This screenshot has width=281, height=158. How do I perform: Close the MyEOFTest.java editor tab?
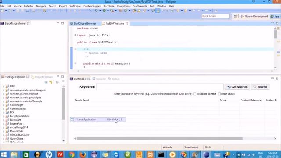click(127, 23)
